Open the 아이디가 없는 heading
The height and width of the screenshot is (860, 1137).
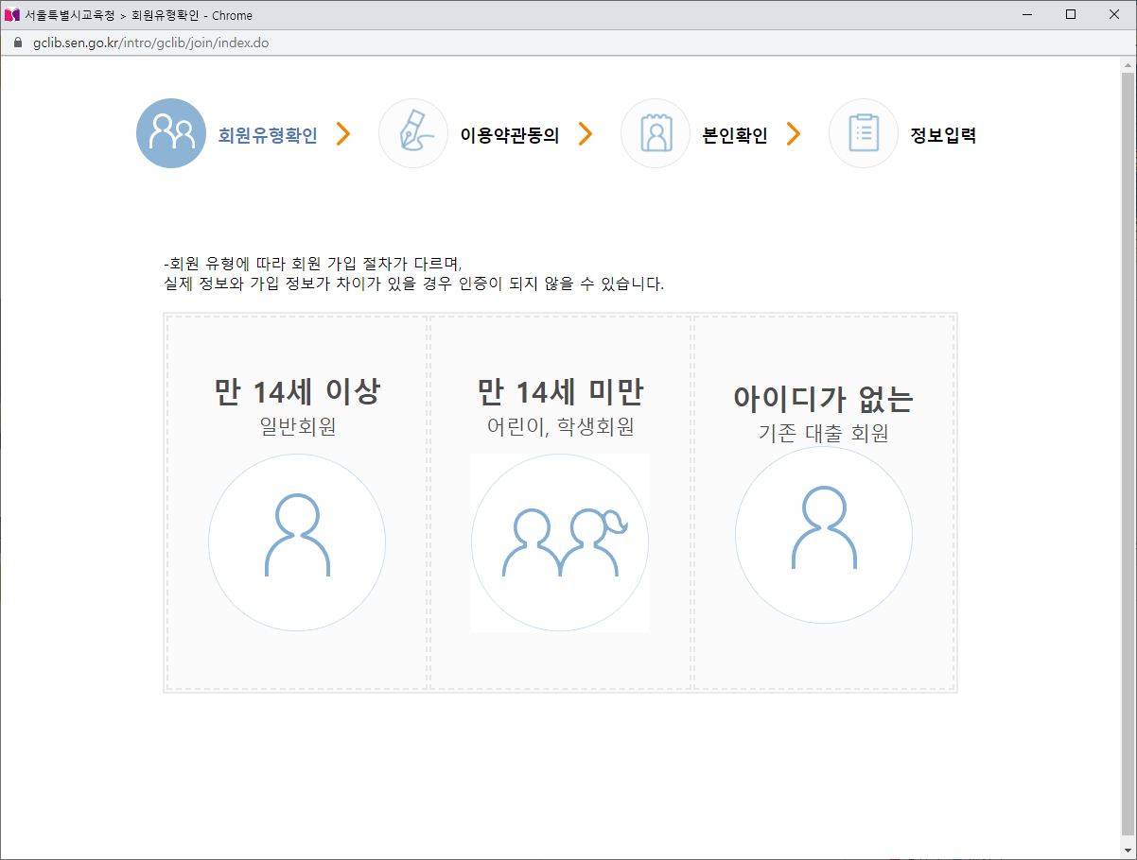pyautogui.click(x=824, y=399)
